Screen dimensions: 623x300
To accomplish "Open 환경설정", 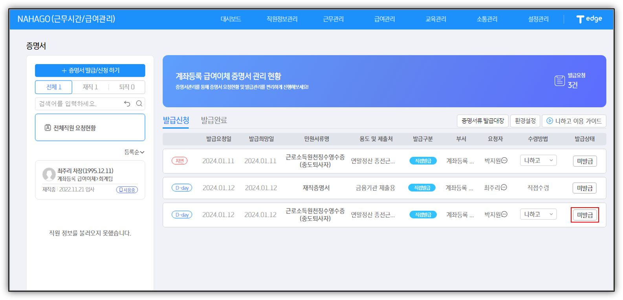I will 525,121.
